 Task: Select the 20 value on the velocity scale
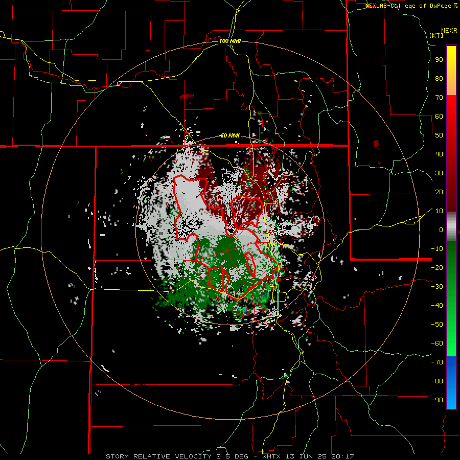(439, 192)
